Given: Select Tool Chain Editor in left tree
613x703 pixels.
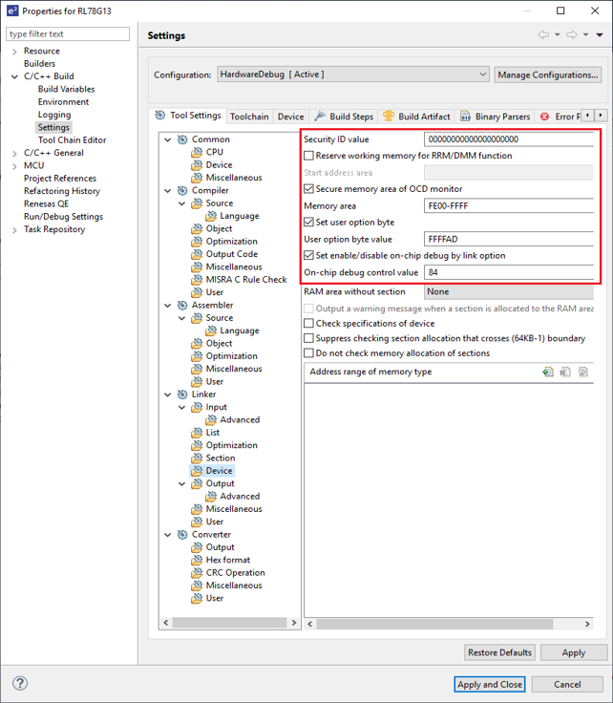Looking at the screenshot, I should (72, 139).
